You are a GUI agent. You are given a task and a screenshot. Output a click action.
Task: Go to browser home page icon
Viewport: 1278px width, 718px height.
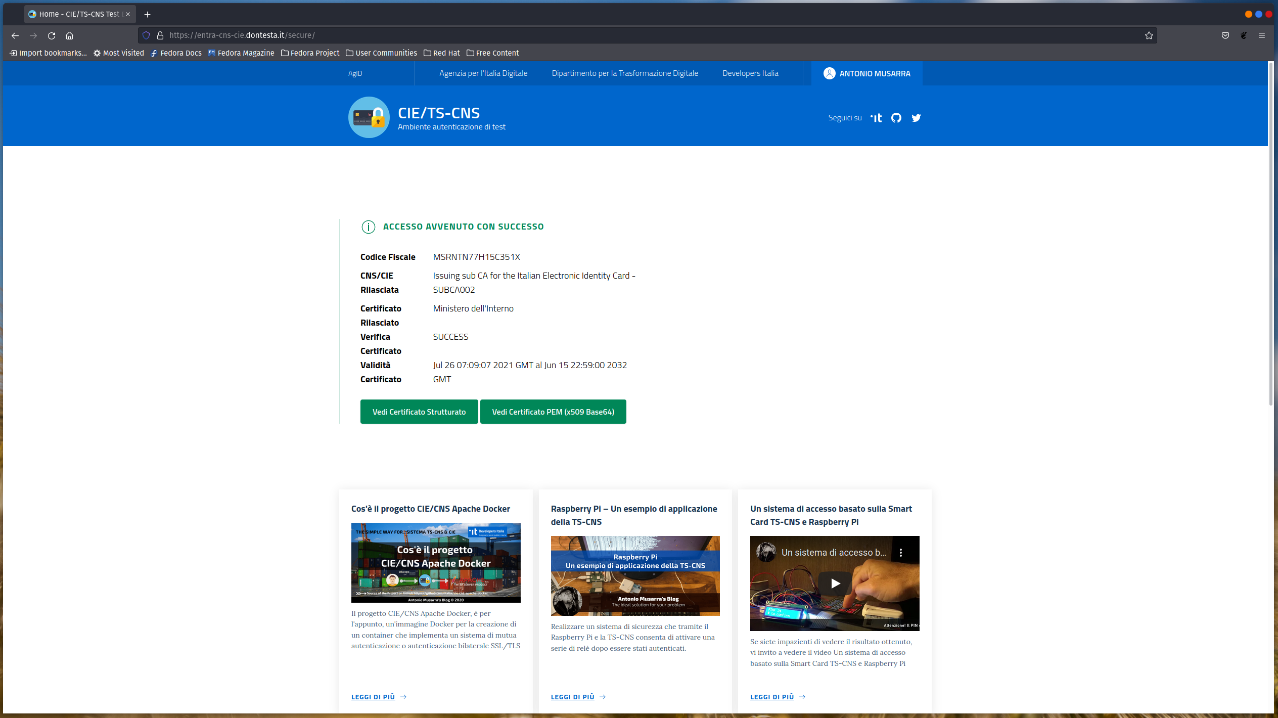click(x=70, y=35)
